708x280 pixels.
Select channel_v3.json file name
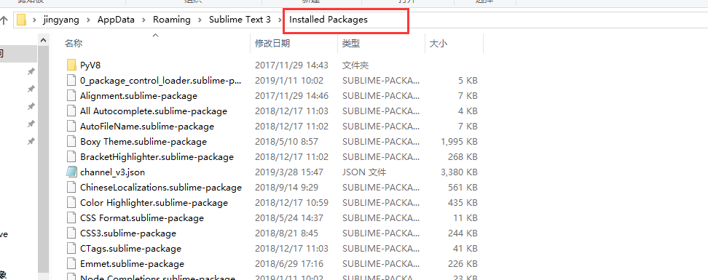click(x=112, y=172)
